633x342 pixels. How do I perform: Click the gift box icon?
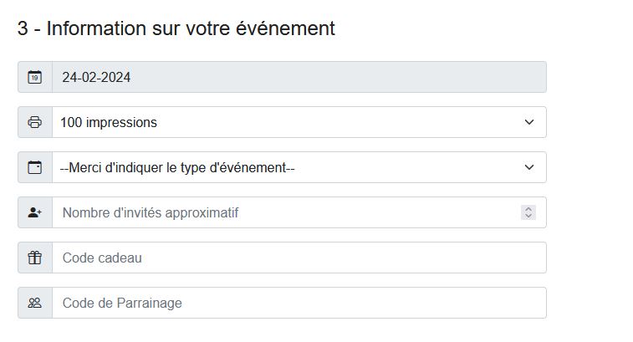(x=35, y=258)
